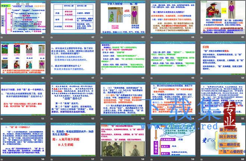Image resolution: width=246 pixels, height=161 pixels.
Task: Select slide 44 text summary thumbnail
Action: pyautogui.click(x=173, y=17)
